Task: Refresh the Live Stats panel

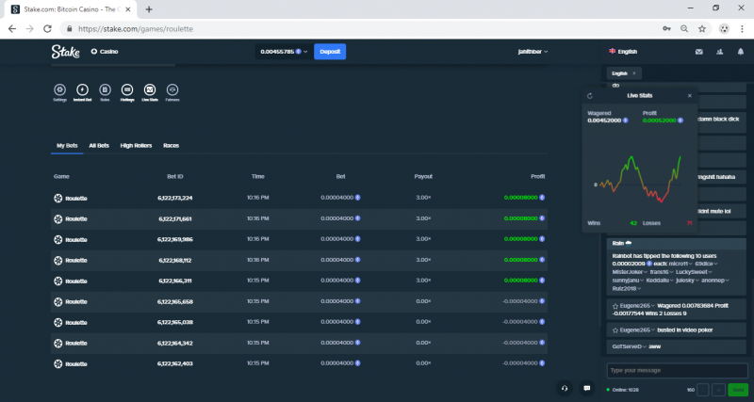Action: 590,96
